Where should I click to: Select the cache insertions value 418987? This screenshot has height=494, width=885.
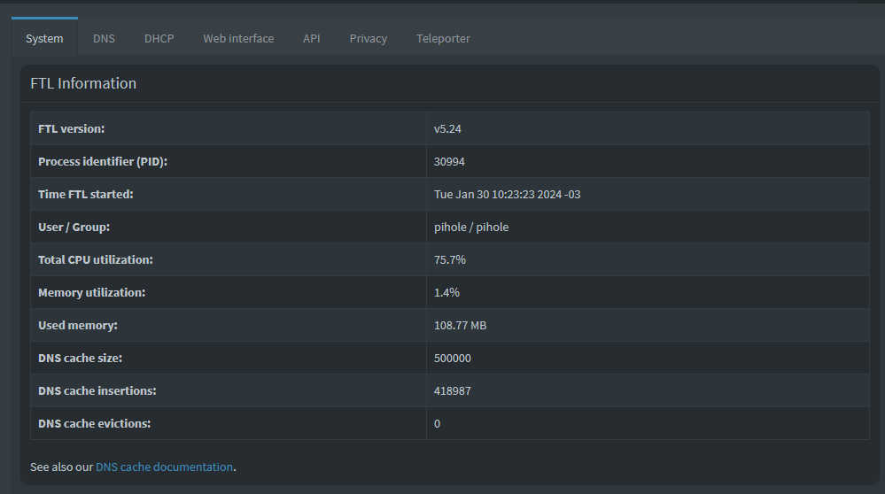pos(453,390)
